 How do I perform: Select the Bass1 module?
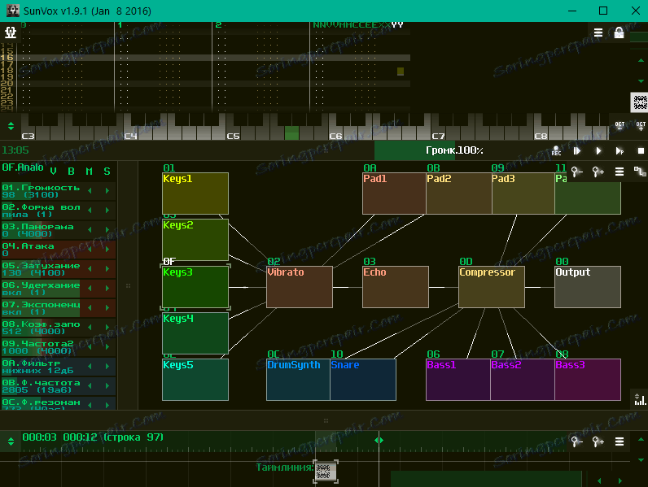point(458,380)
